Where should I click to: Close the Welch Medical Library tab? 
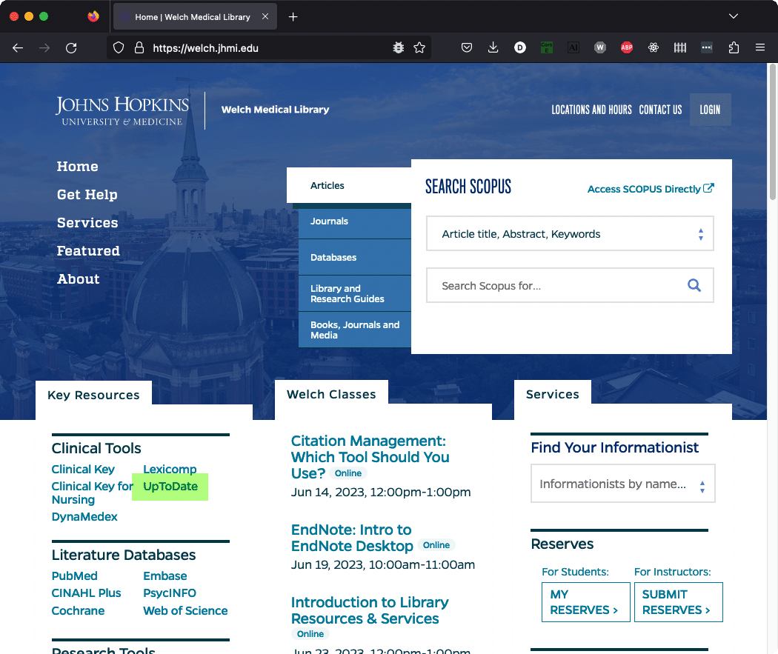click(265, 16)
